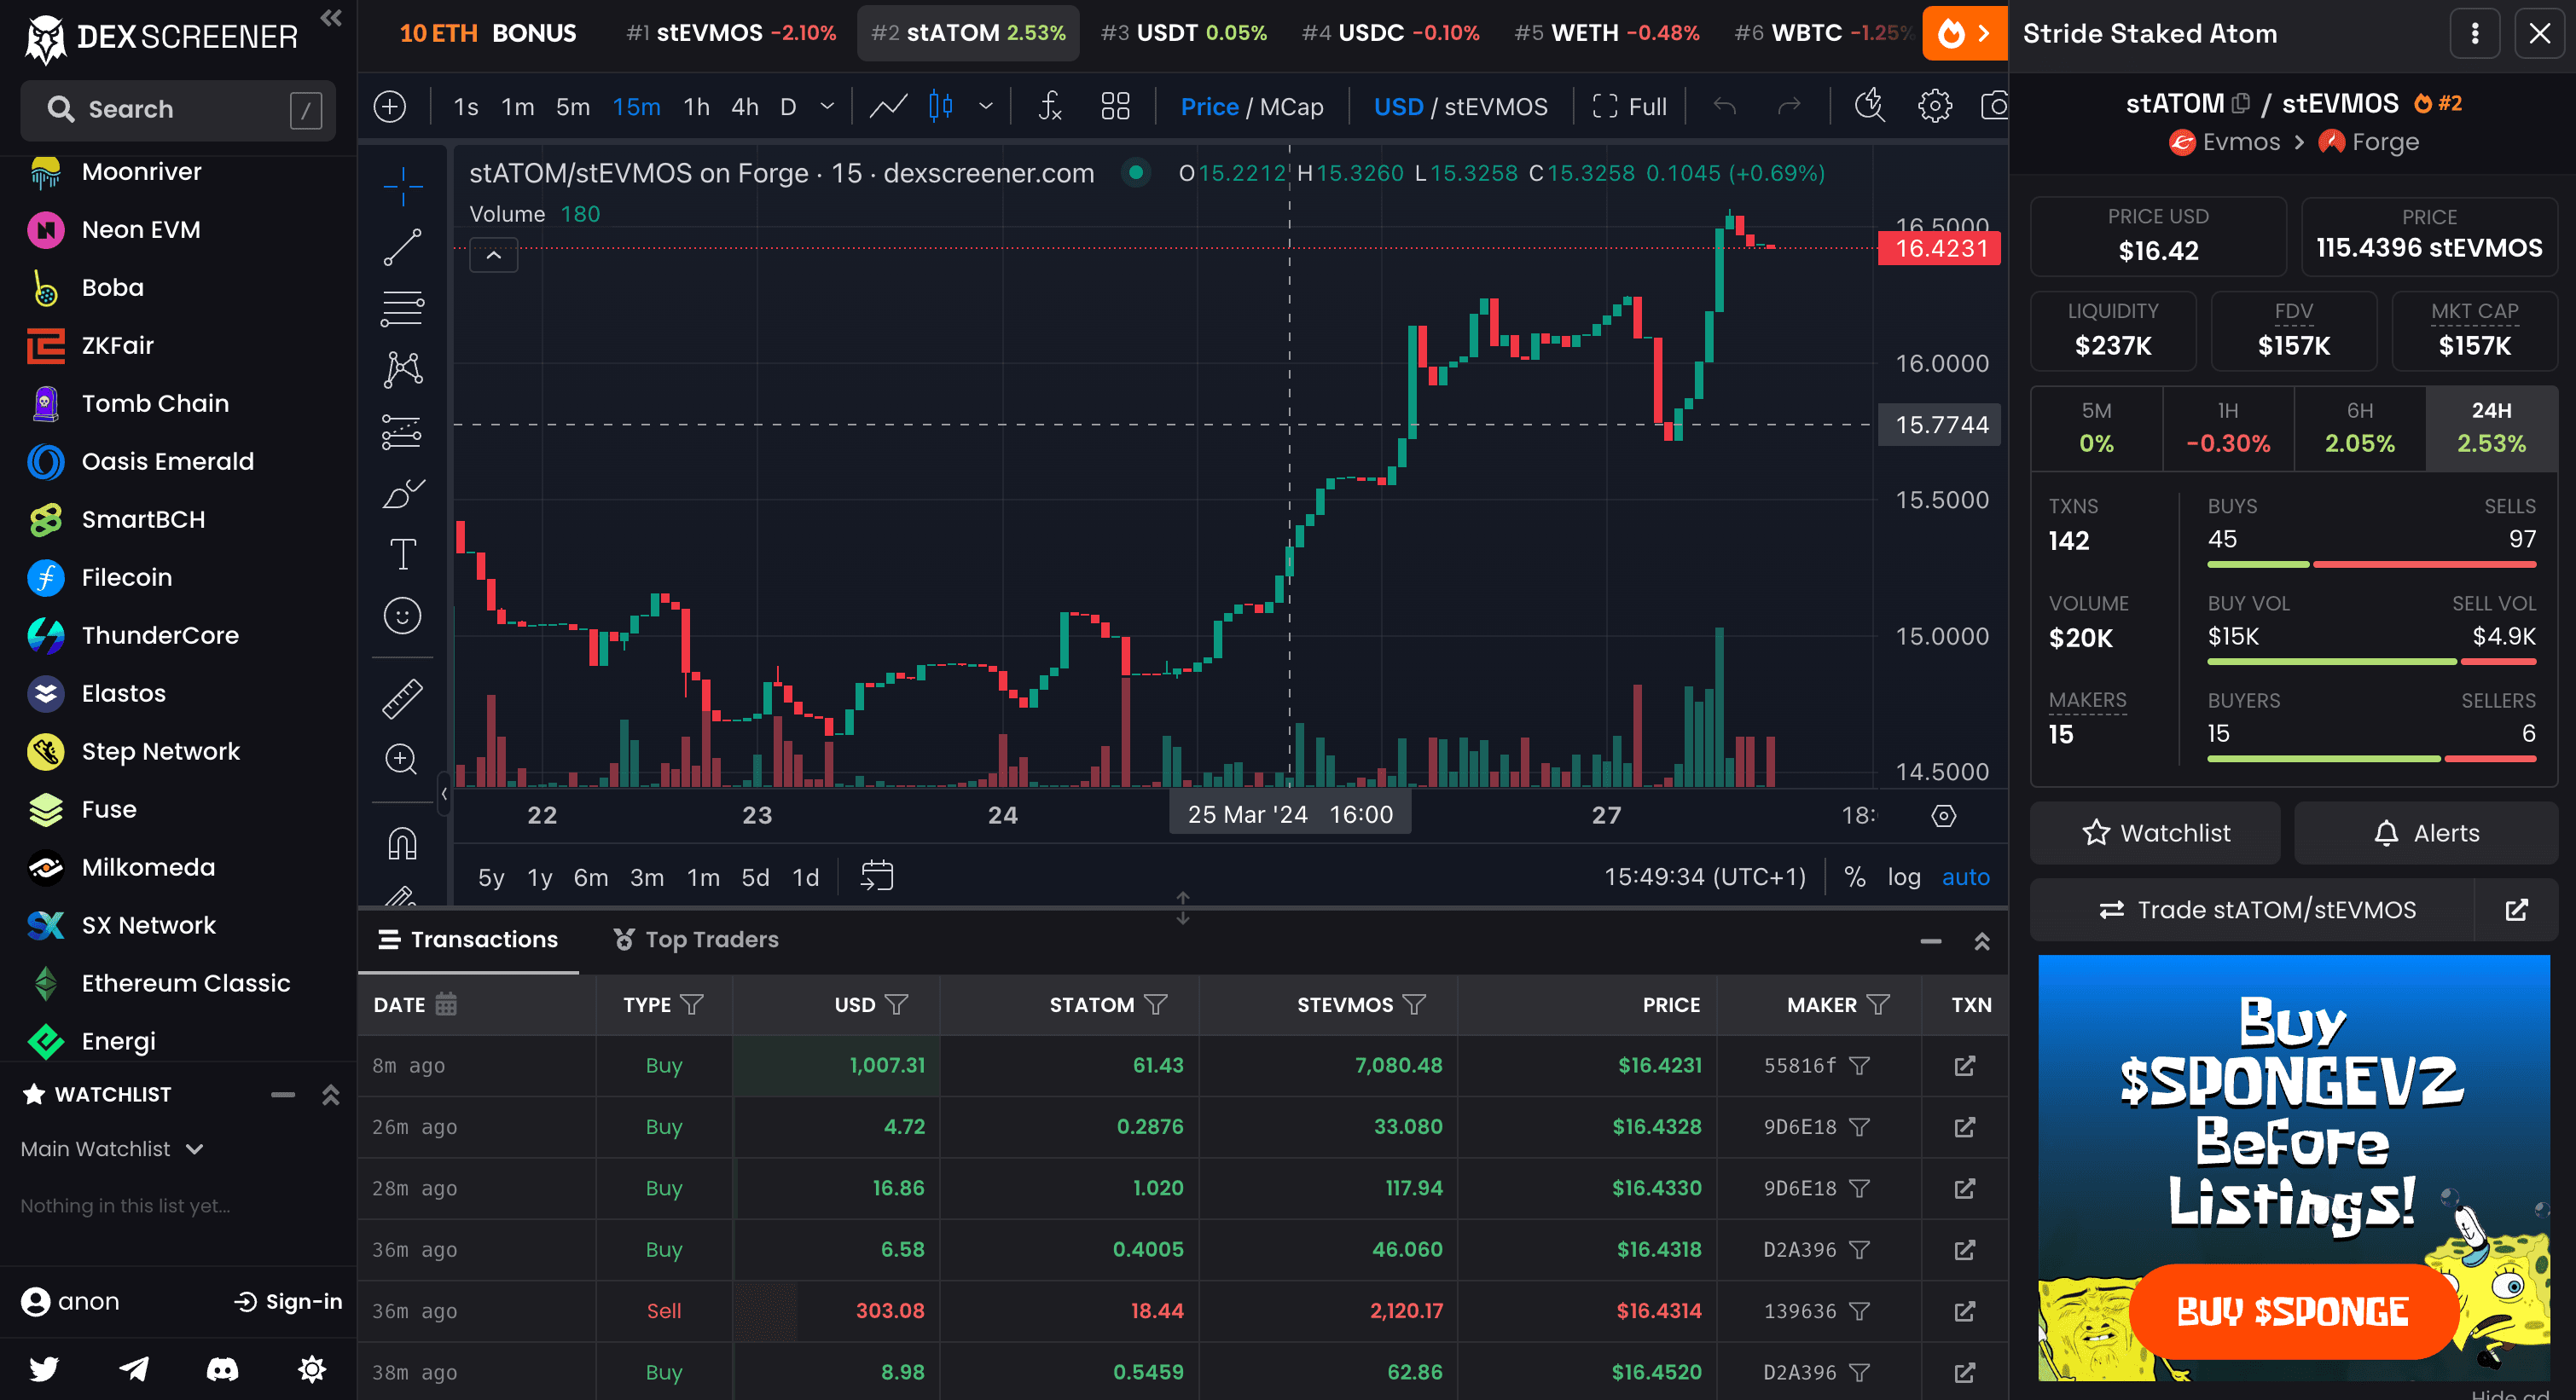
Task: Add pair to Watchlist
Action: click(2155, 833)
